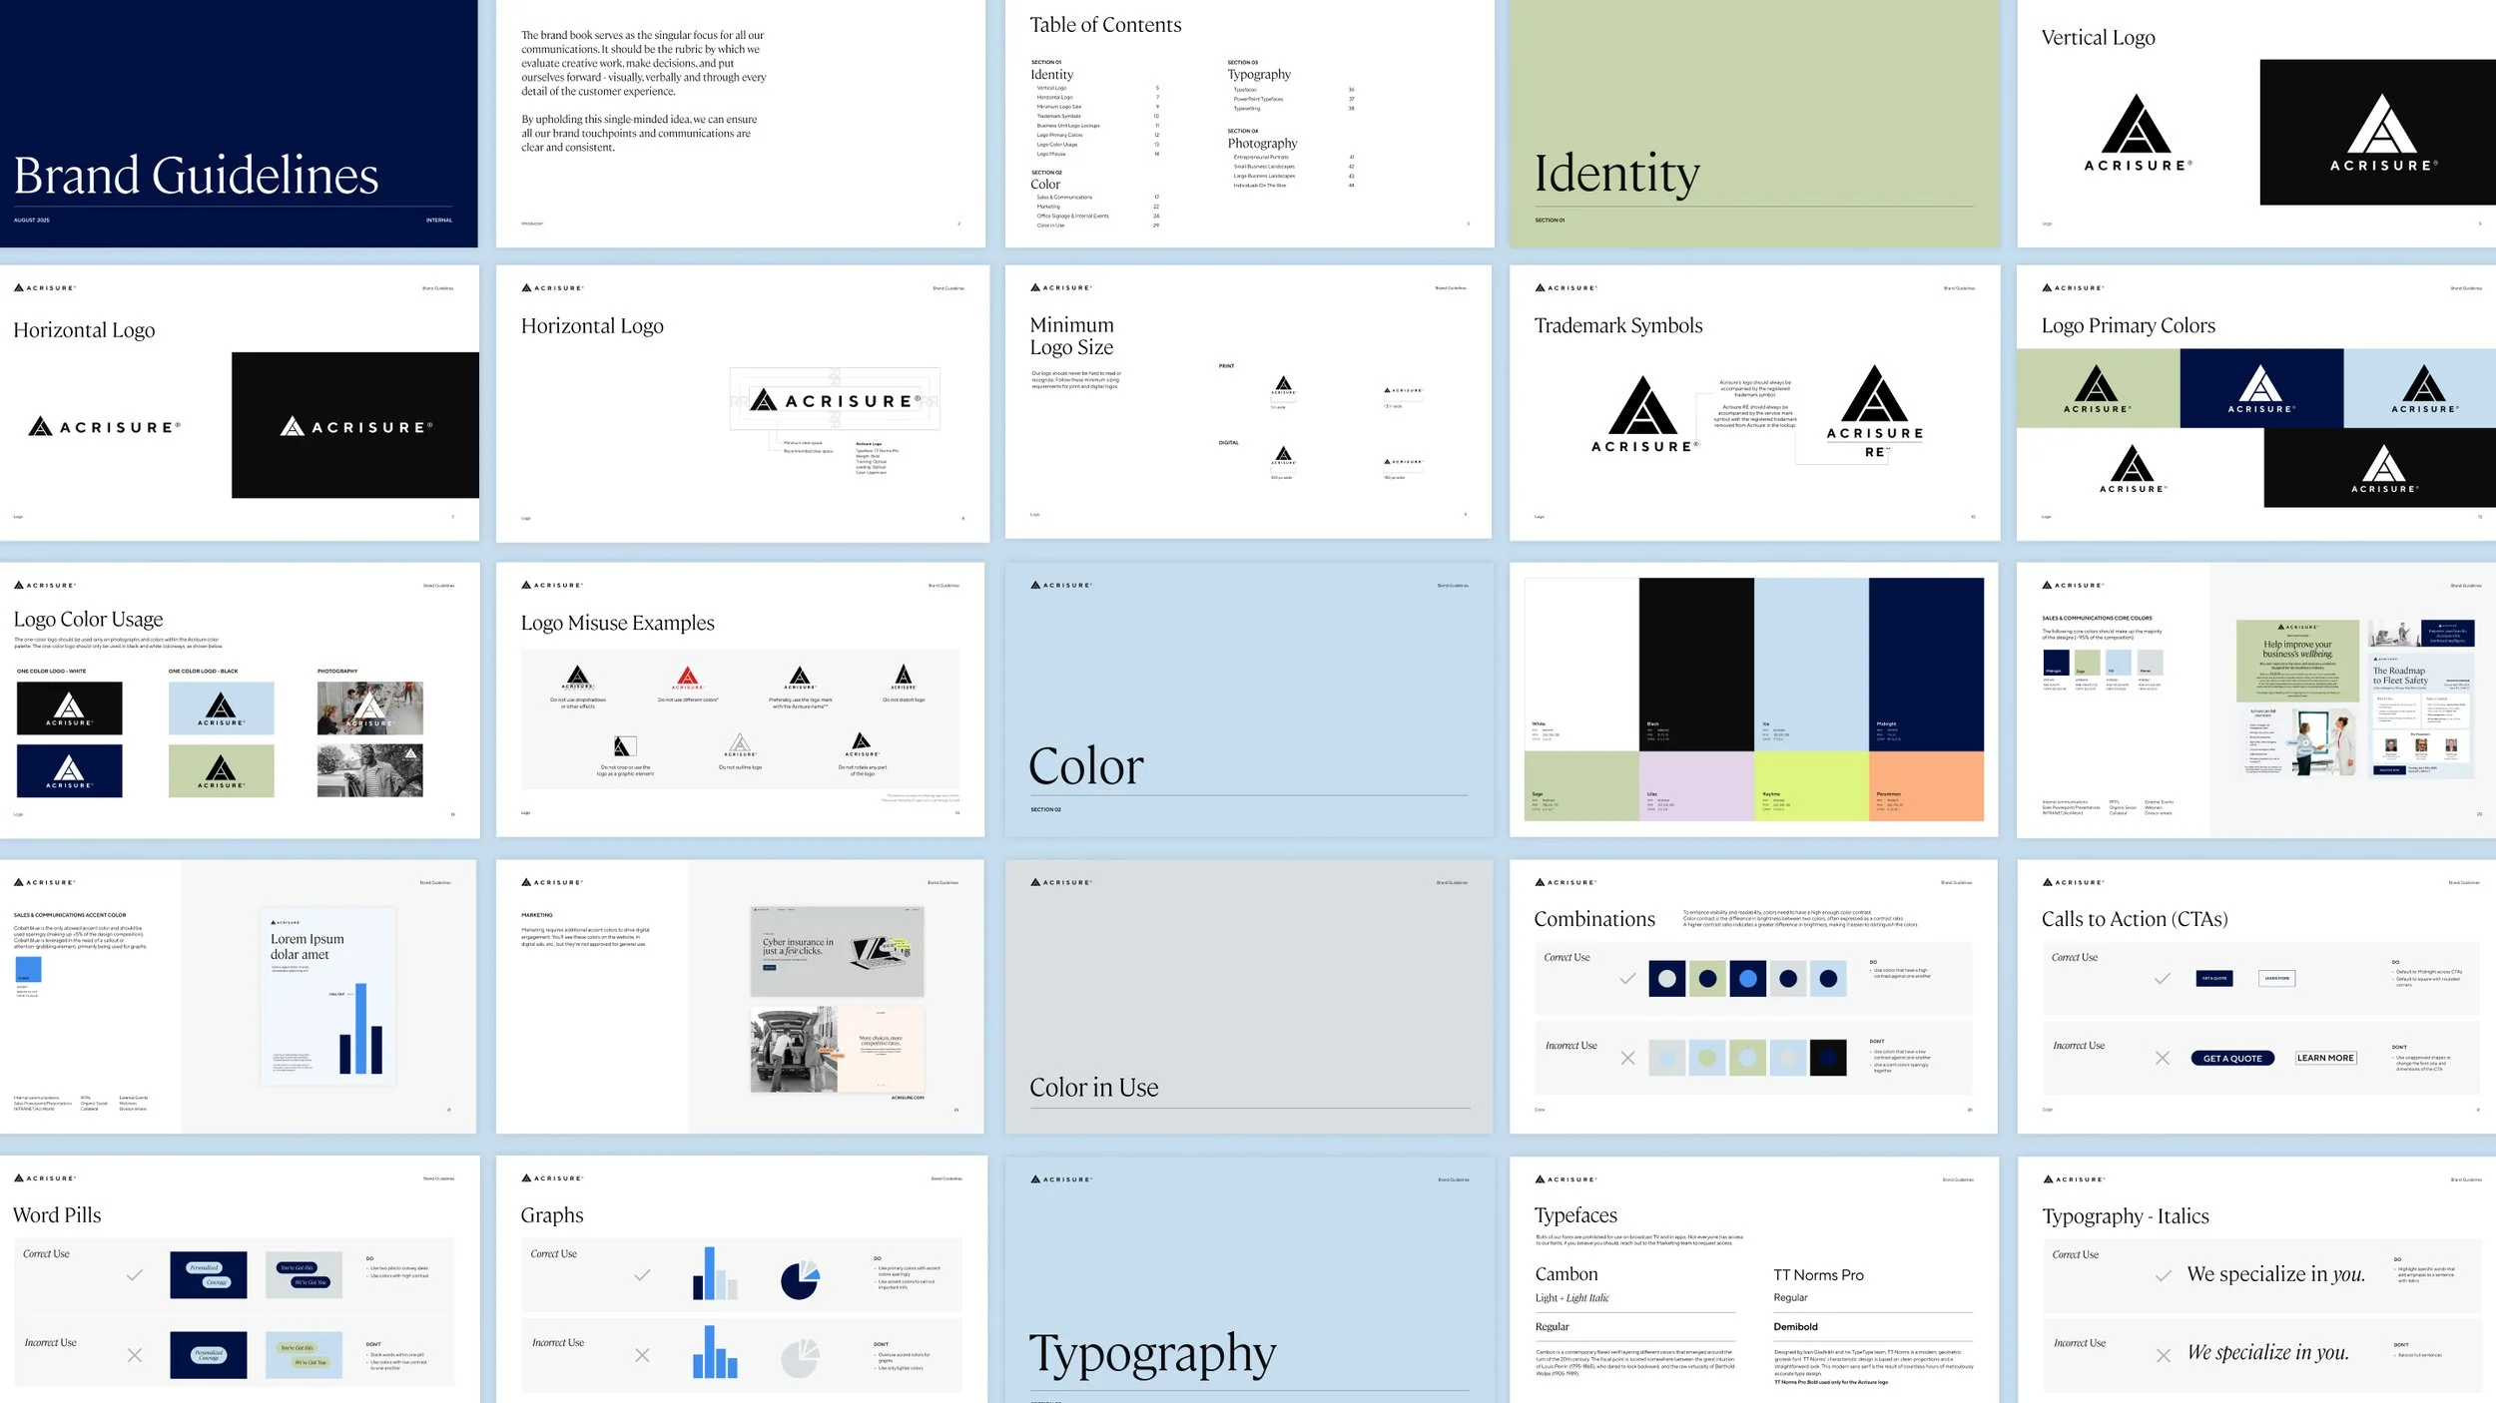Click the Incorrect Use X in Calls to Action
Viewport: 2496px width, 1403px height.
pyautogui.click(x=2163, y=1058)
